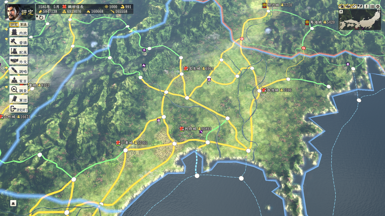Click the horse count 160668
Viewport: 385px width, 216px height.
[97, 11]
